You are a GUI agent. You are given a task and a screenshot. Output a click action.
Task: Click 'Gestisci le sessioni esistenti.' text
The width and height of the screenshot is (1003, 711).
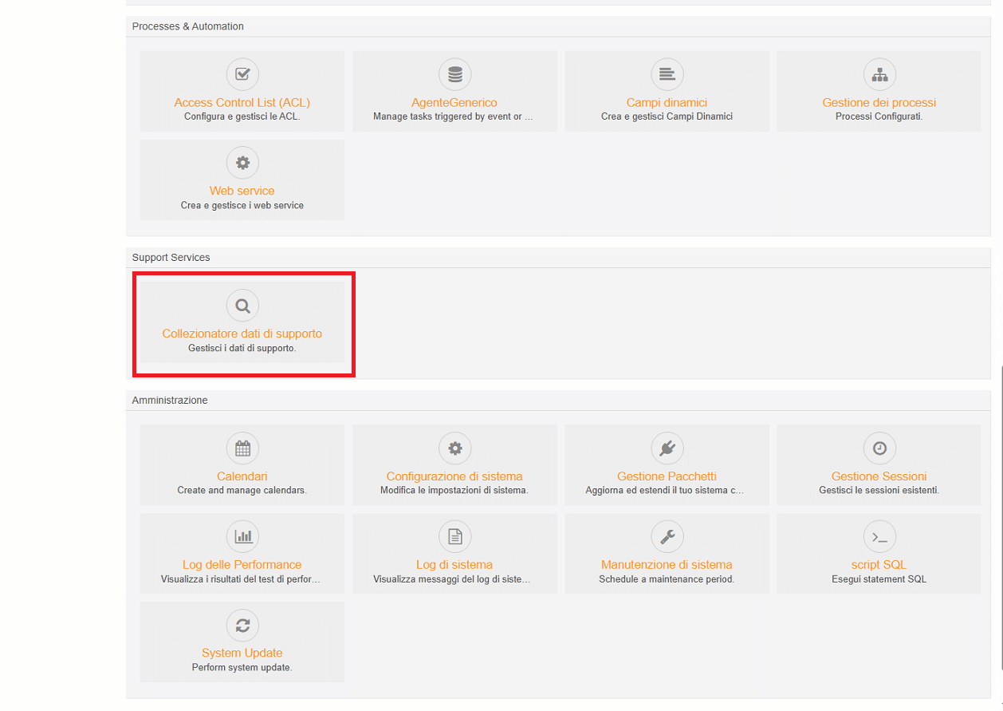[879, 491]
